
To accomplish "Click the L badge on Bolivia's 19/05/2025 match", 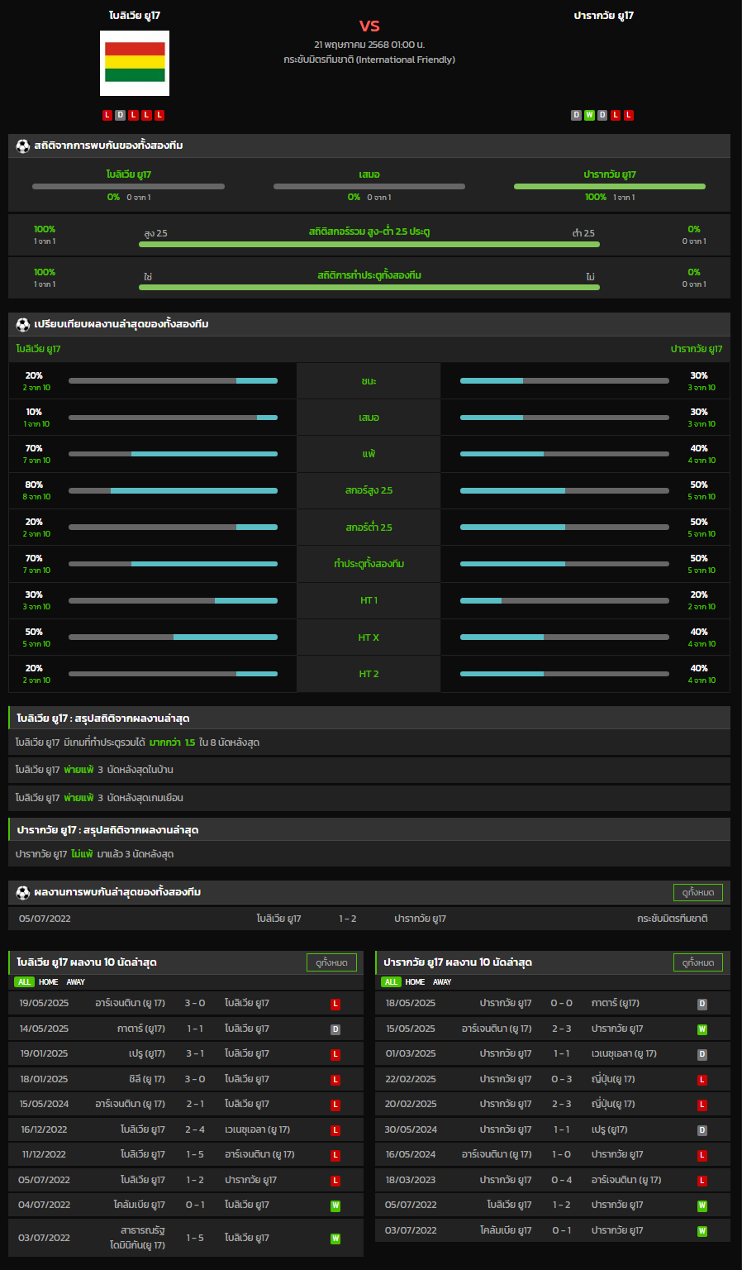I will (335, 1004).
